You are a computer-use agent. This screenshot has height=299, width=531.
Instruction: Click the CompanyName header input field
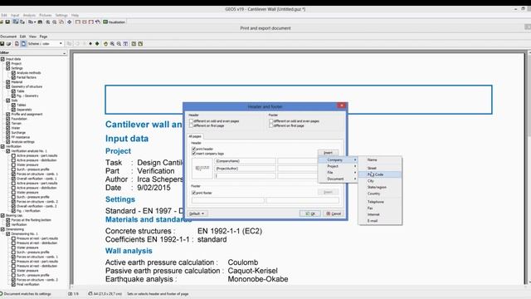[246, 161]
